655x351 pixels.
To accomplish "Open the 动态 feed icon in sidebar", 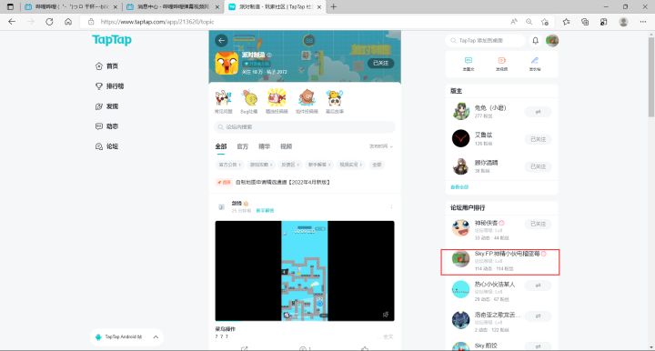I will (x=99, y=126).
